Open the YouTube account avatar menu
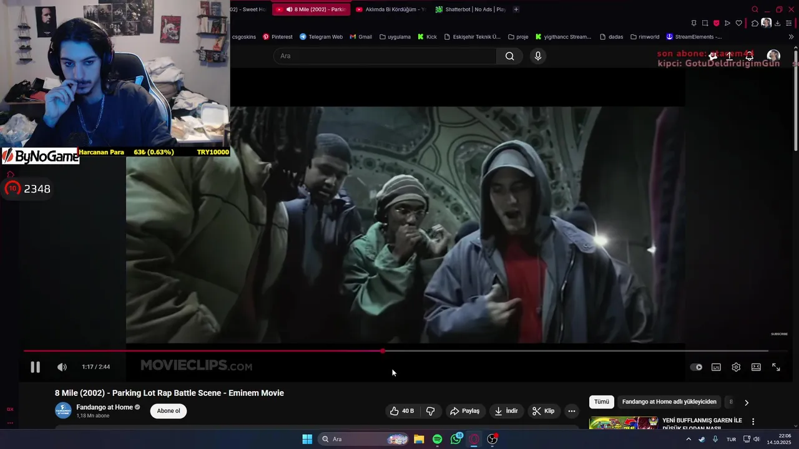The width and height of the screenshot is (799, 449). click(773, 56)
